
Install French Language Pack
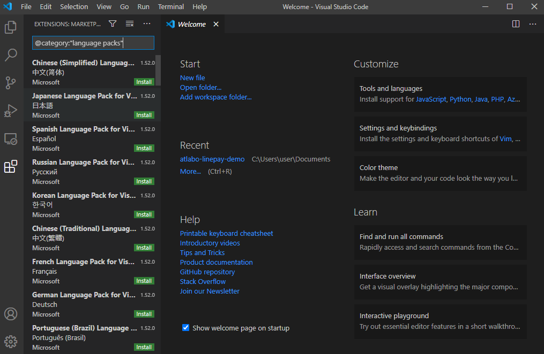coord(144,281)
